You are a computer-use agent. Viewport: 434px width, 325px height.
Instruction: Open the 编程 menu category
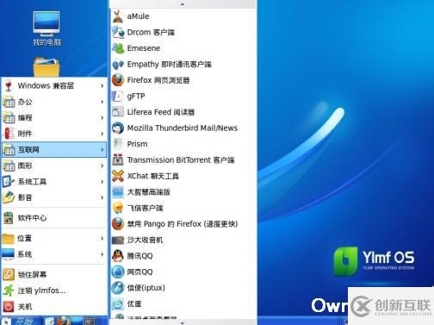[x=54, y=118]
